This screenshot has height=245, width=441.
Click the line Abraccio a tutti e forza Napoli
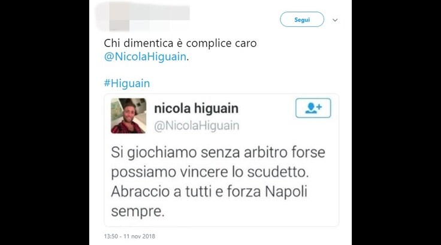pos(209,192)
